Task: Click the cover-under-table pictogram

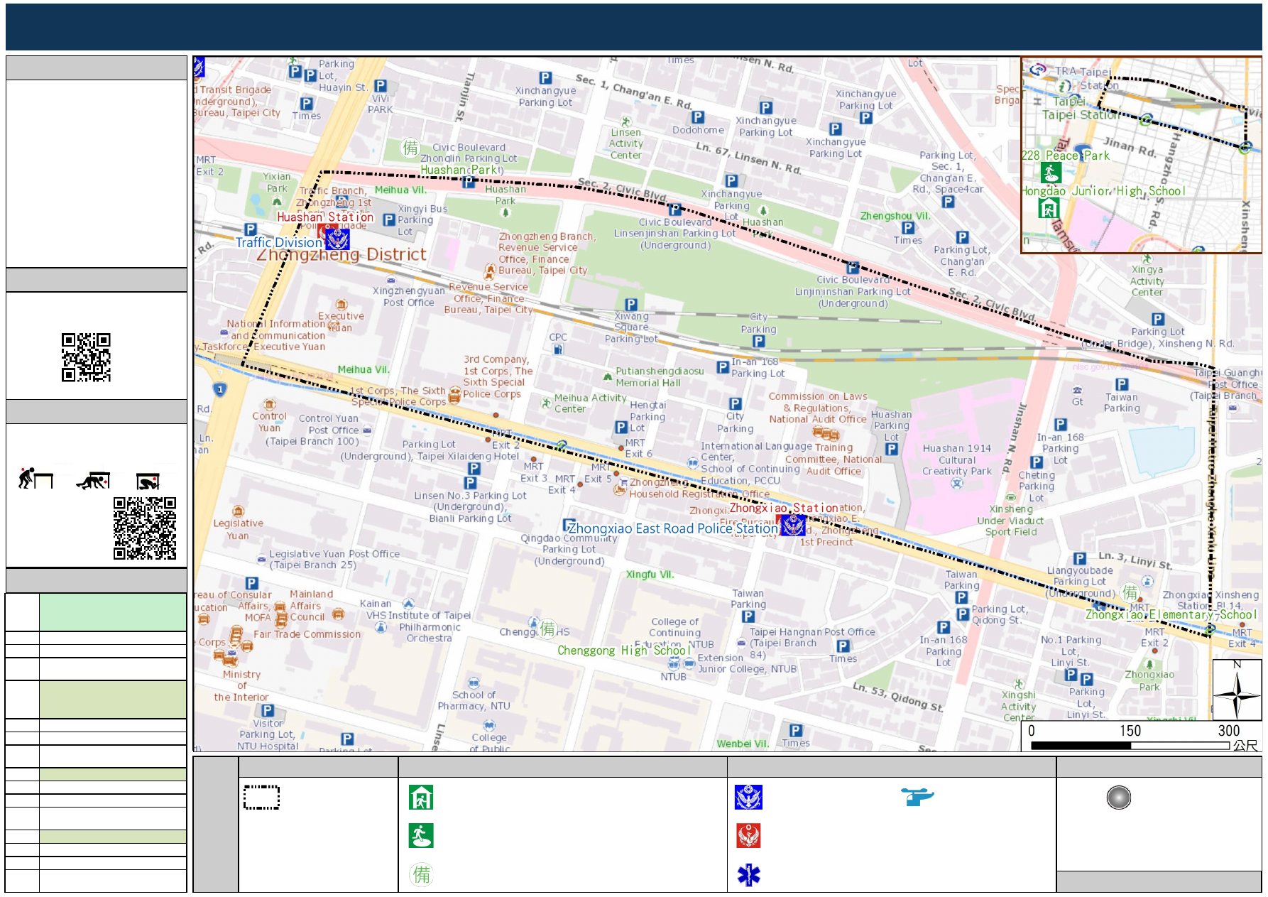Action: [93, 480]
